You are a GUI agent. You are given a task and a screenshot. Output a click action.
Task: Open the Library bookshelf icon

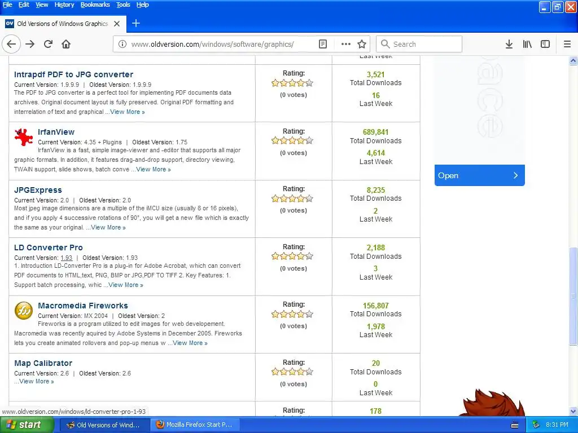coord(527,44)
